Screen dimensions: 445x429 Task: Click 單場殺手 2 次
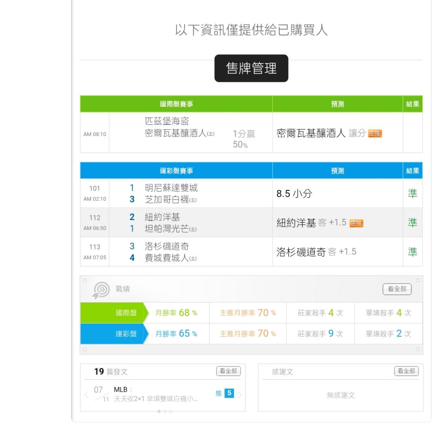tap(388, 334)
